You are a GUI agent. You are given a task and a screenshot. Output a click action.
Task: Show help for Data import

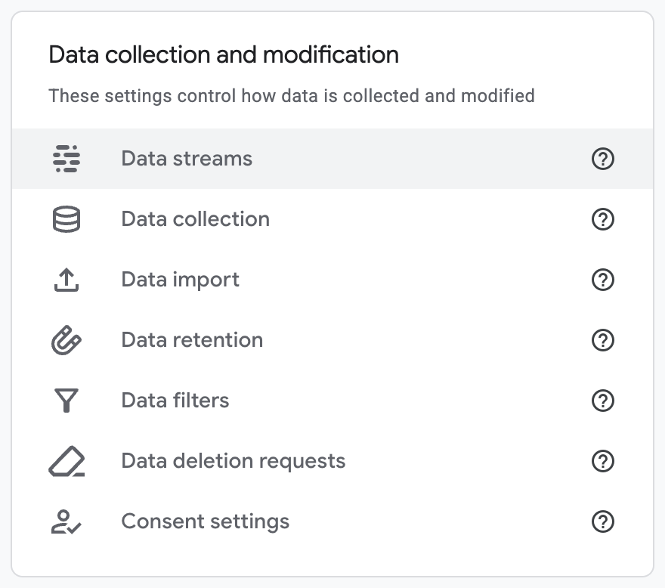603,280
